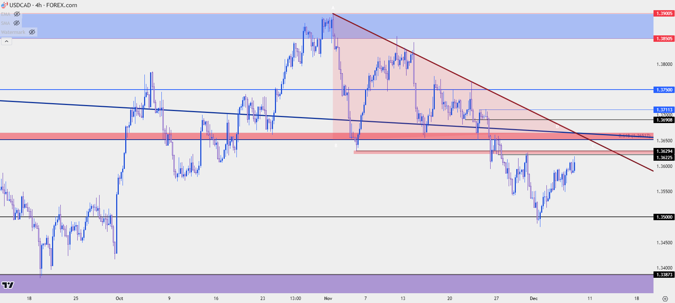Select point D label near the trendline
This screenshot has height=303, width=675.
557,126
